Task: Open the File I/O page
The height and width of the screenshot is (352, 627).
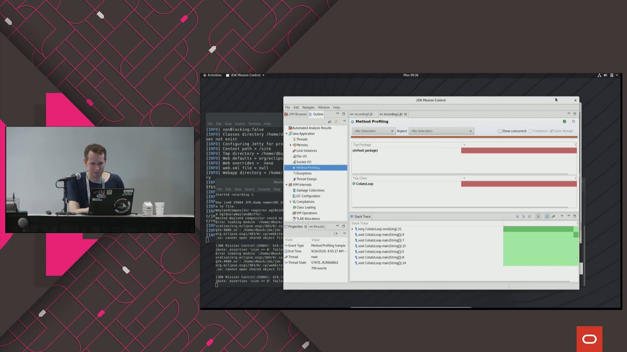Action: click(300, 156)
